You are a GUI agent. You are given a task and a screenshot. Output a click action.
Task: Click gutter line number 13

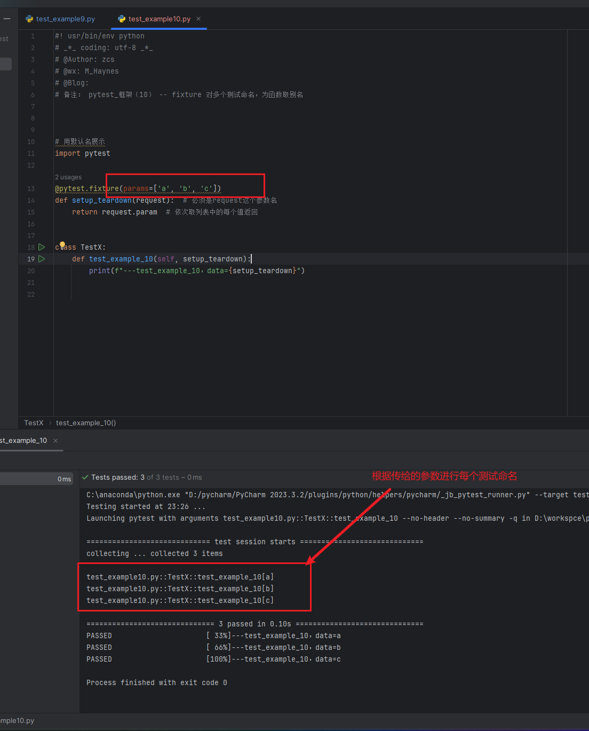tap(31, 188)
